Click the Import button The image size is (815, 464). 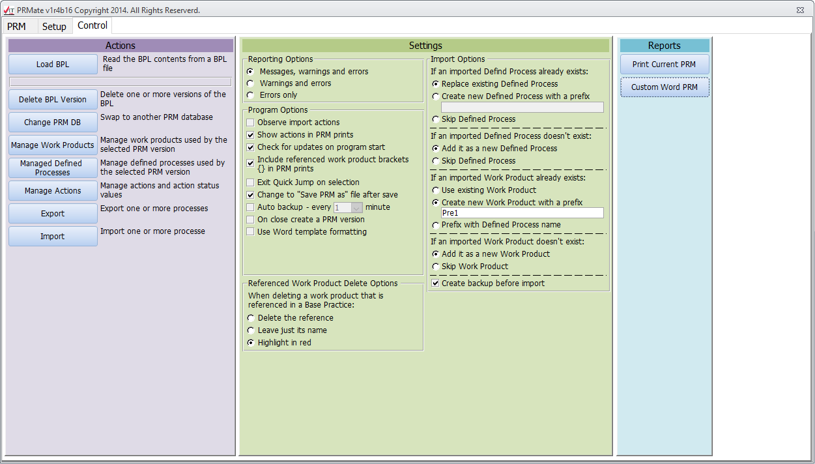[53, 237]
